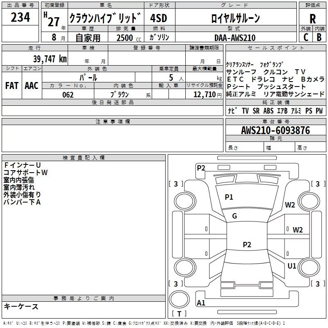The image size is (328, 328).
Task: Click the lot number 234 cell
Action: (x=20, y=17)
